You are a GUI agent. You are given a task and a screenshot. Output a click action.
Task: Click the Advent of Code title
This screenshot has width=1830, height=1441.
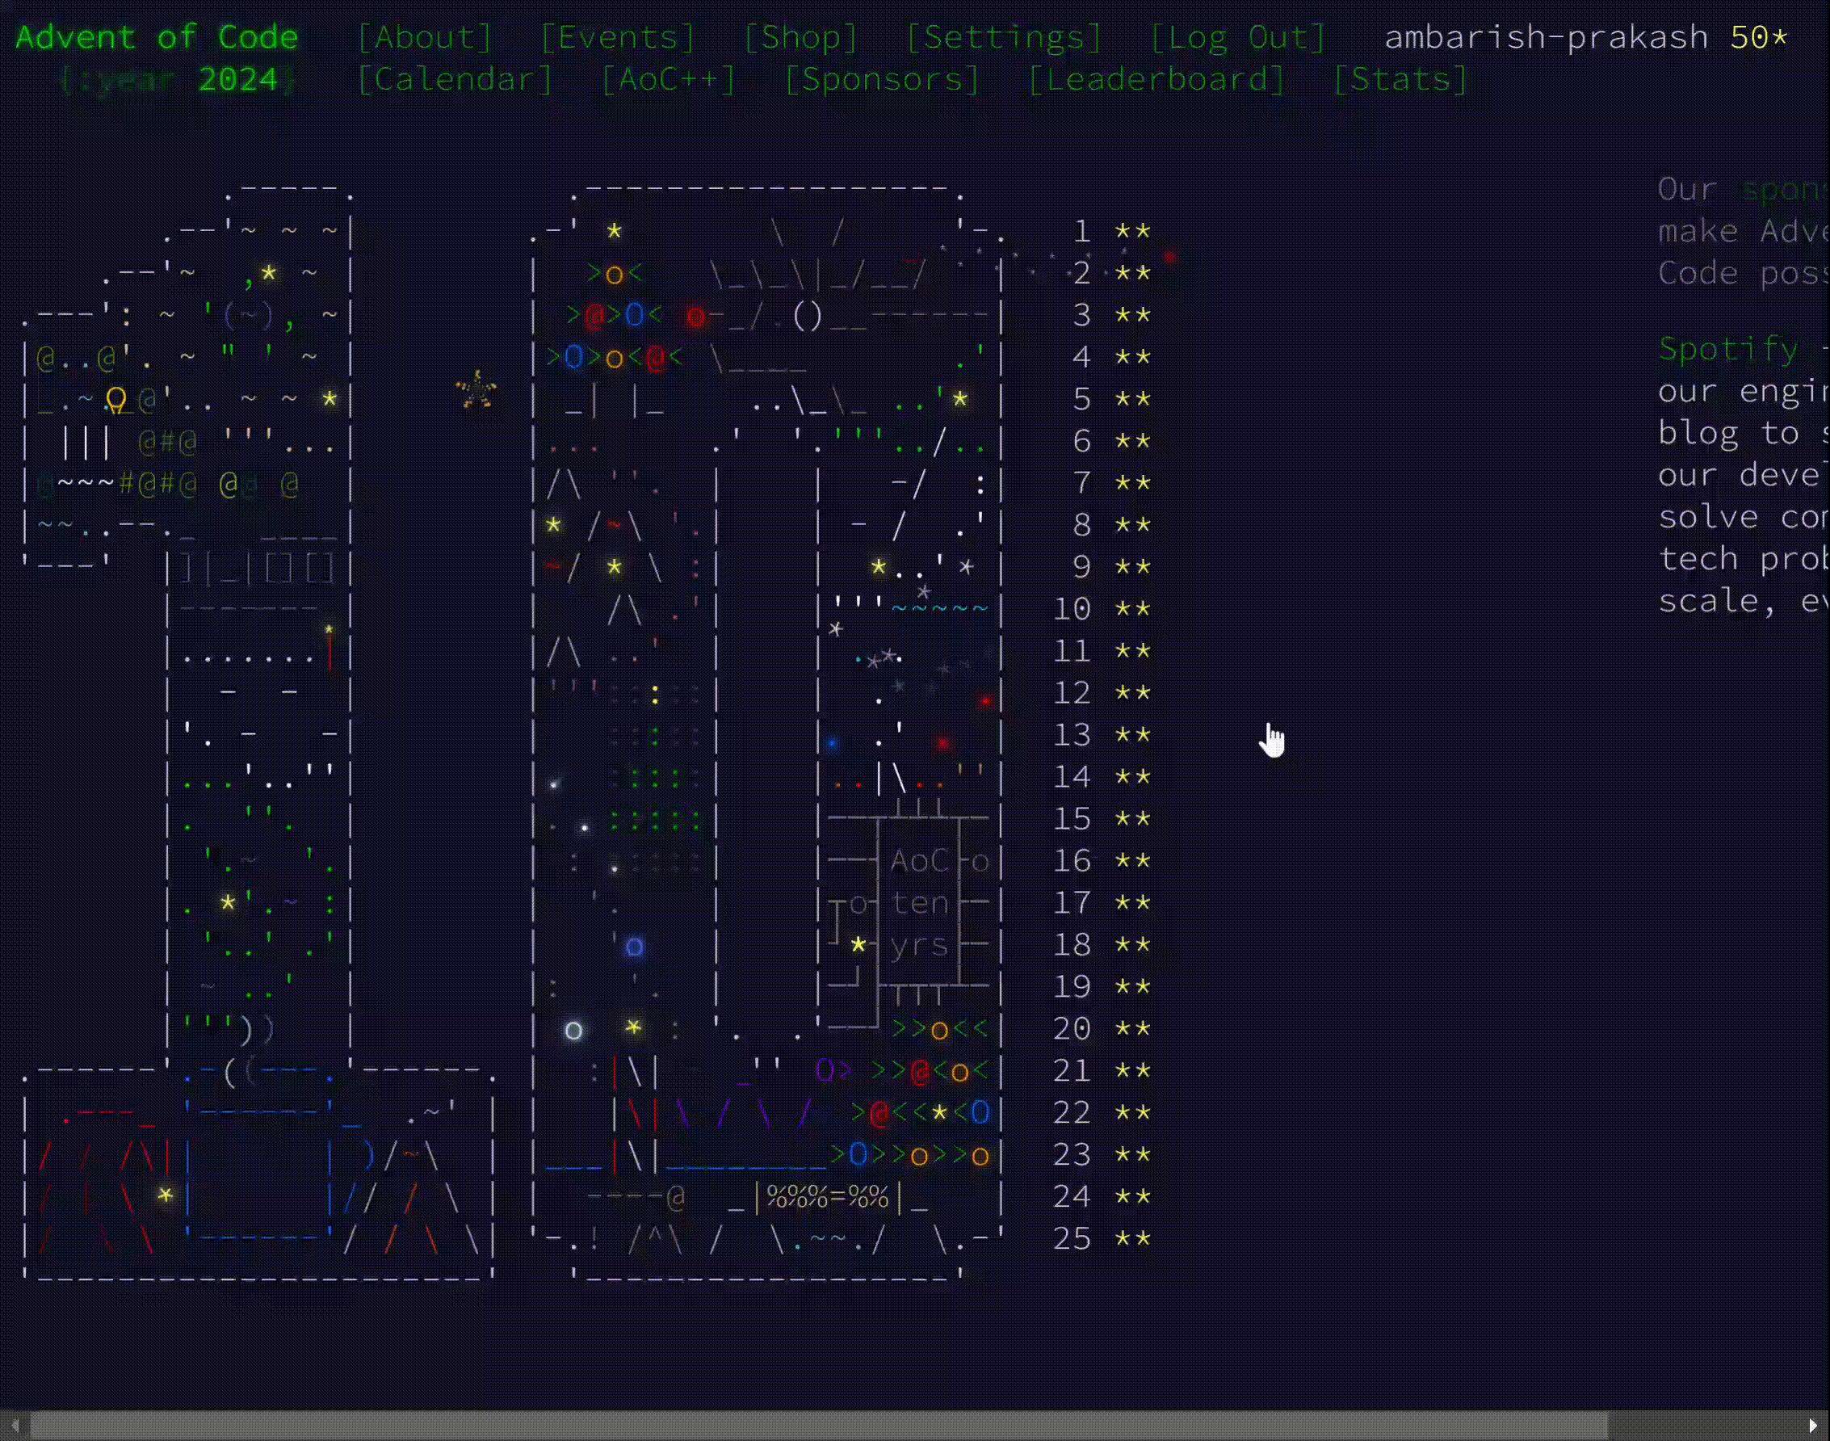pos(157,37)
